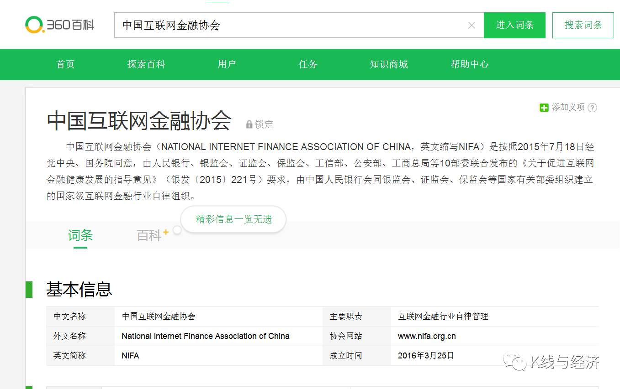Open the 探索百科 navigation item

click(x=146, y=64)
